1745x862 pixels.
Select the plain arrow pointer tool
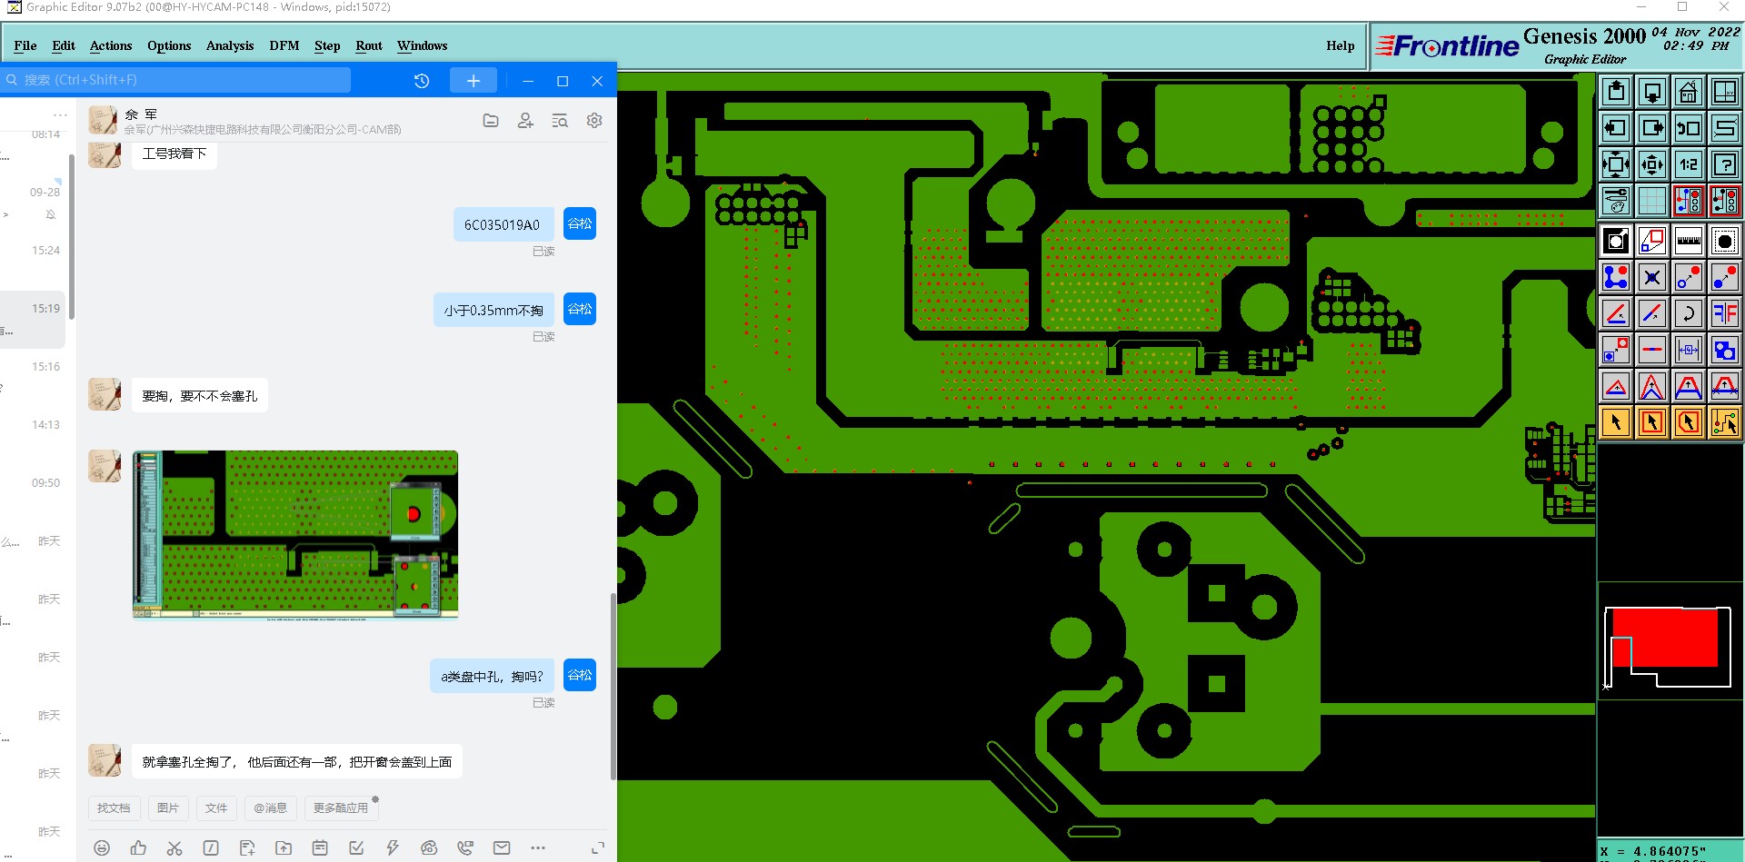click(1616, 422)
